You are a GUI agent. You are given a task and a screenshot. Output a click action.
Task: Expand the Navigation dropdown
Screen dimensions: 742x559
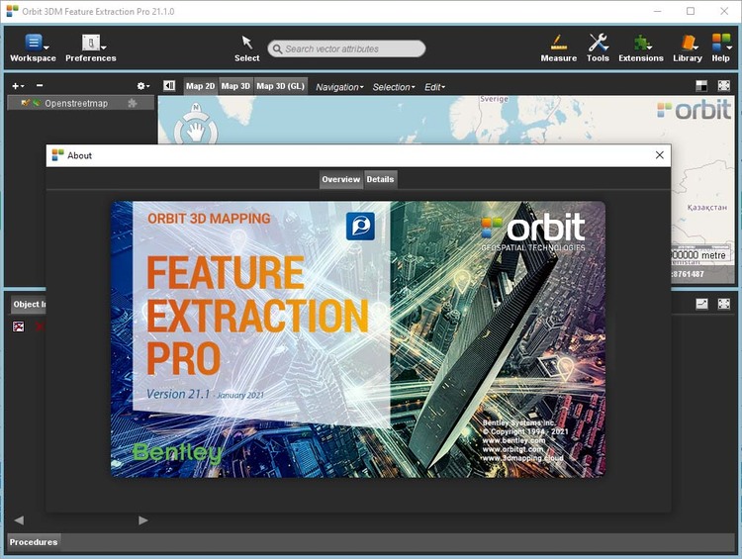339,87
